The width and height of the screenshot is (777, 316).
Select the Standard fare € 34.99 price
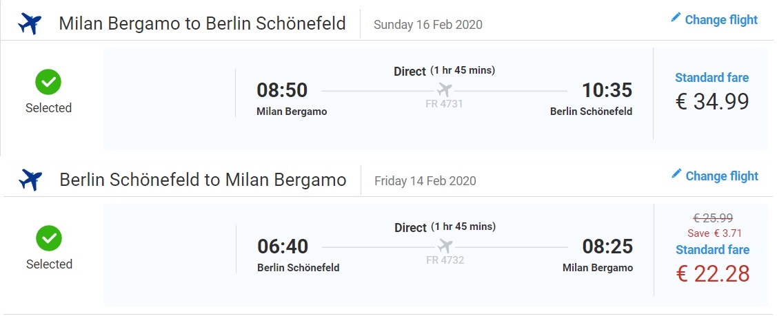pyautogui.click(x=712, y=102)
